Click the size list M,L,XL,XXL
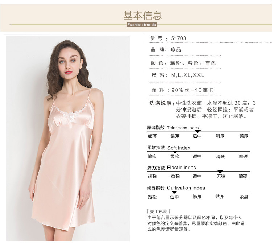Image resolution: width=272 pixels, height=243 pixels. [187, 75]
